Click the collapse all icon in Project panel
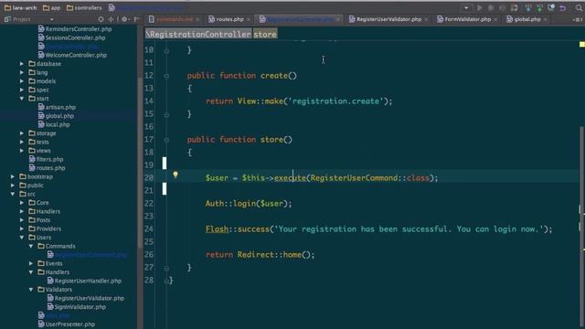 (111, 19)
